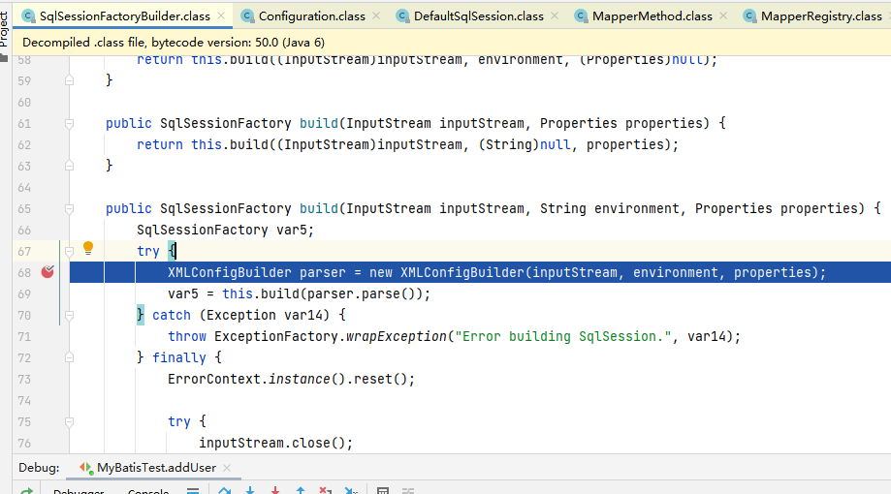This screenshot has height=494, width=891.
Task: Switch to MapperMethod.class editor tab
Action: point(652,16)
